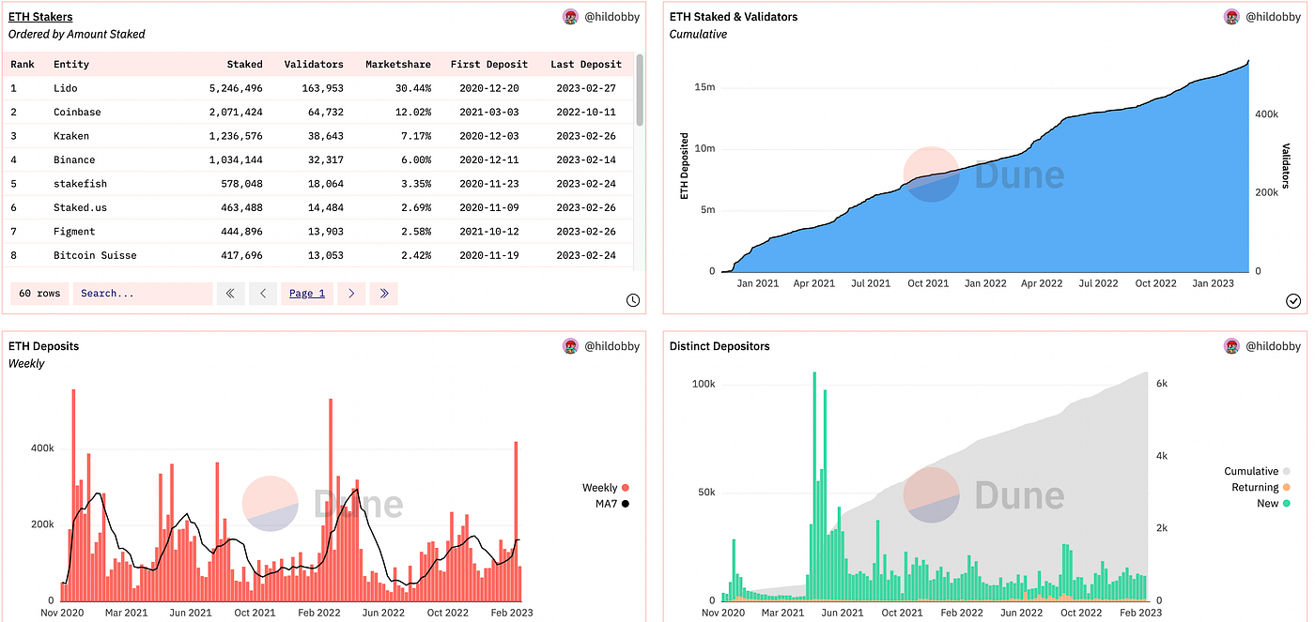Click Kraken validators count 38,643

coord(323,136)
